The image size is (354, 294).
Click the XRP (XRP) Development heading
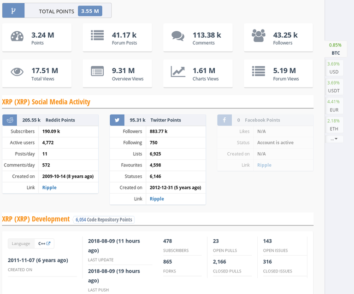[36, 219]
